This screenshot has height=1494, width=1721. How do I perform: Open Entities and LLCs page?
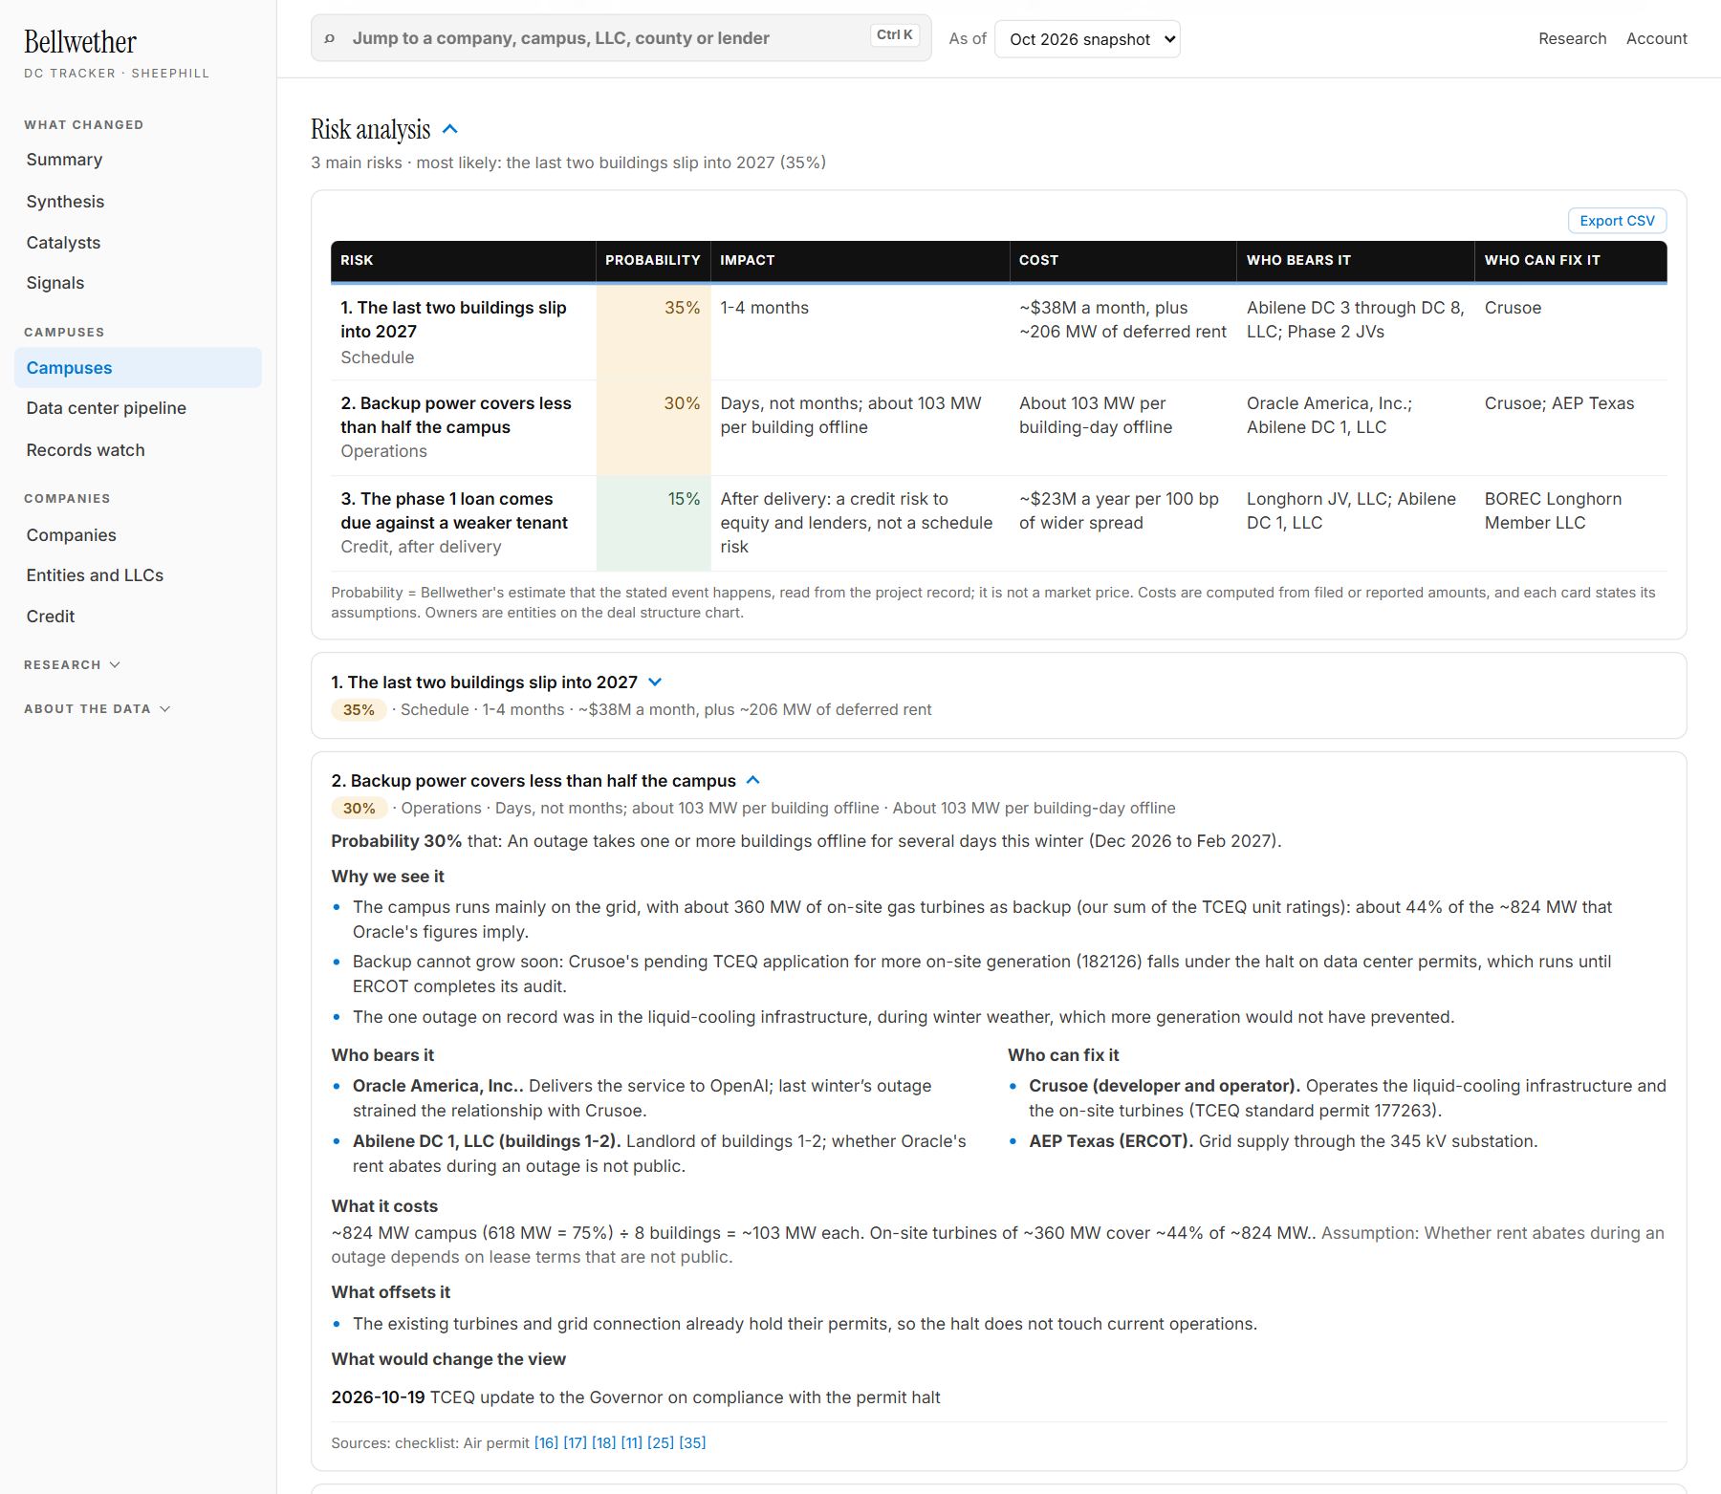[x=95, y=575]
